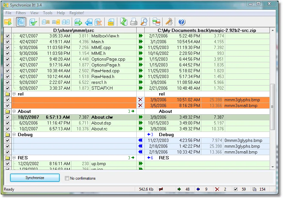Click the green refresh arrows toolbar icon
Image resolution: width=283 pixels, height=199 pixels.
pos(123,22)
